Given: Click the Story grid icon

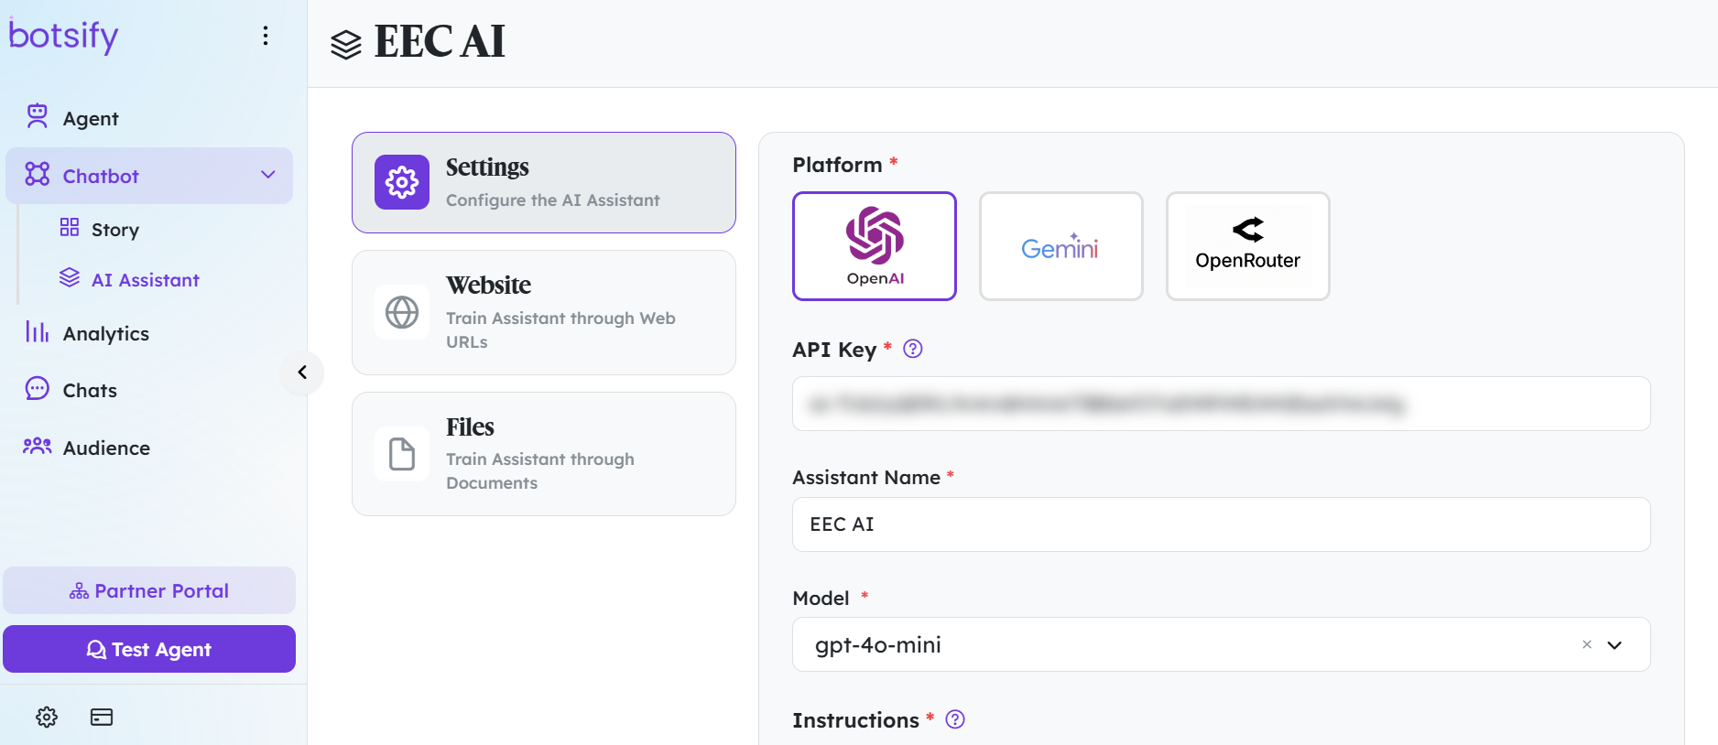Looking at the screenshot, I should 70,227.
